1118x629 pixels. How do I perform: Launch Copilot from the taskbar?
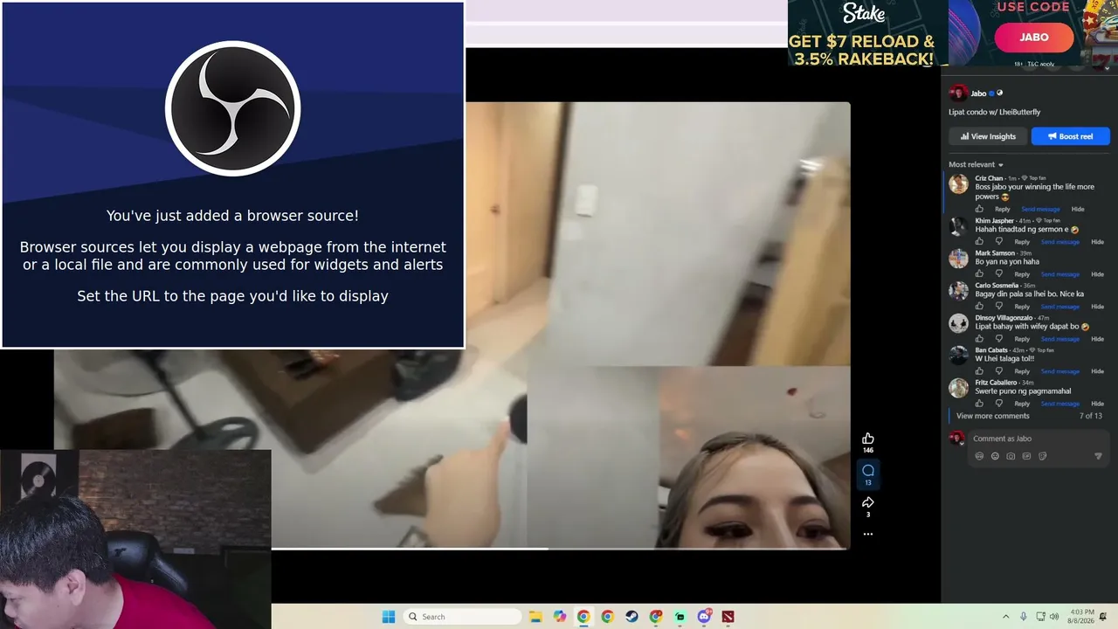(560, 617)
